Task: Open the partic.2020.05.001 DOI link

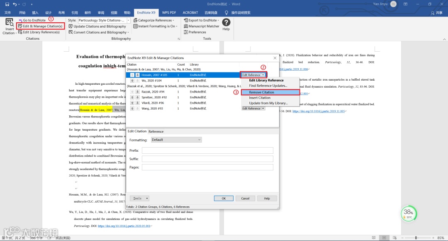Action: click(124, 226)
